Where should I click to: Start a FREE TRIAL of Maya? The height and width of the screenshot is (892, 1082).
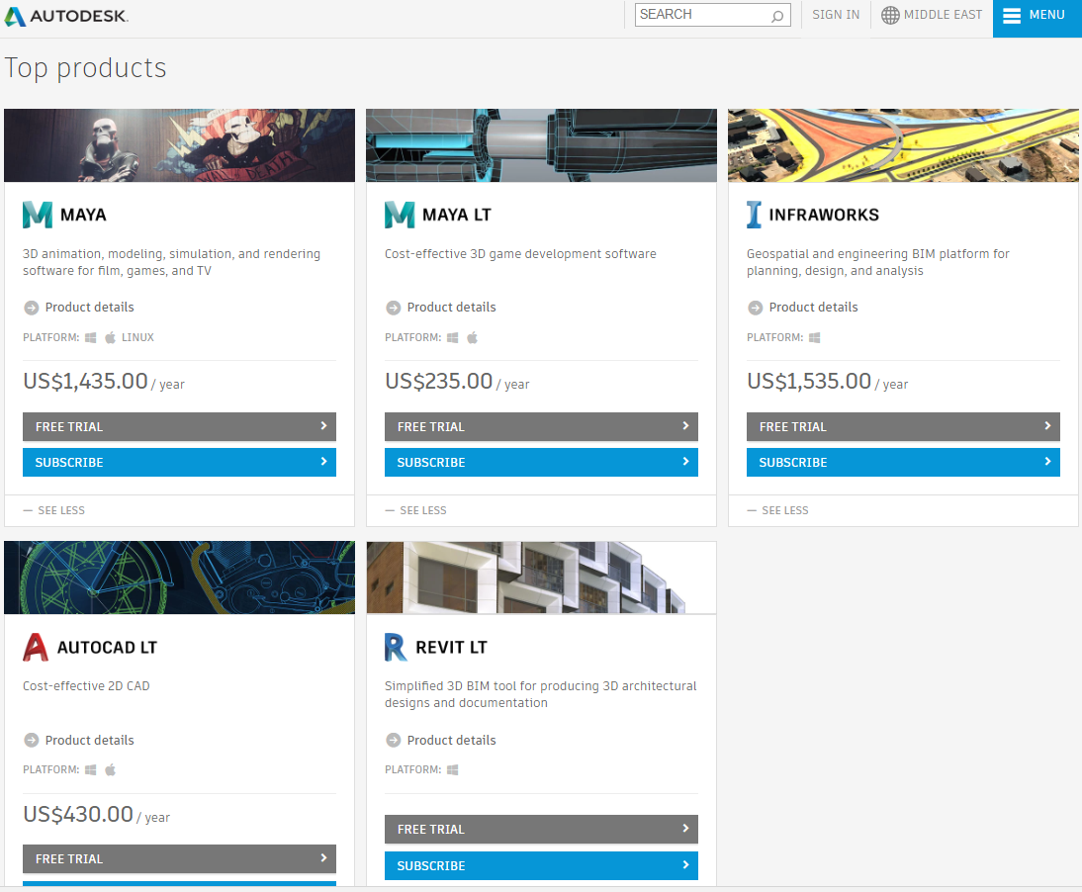pyautogui.click(x=179, y=426)
